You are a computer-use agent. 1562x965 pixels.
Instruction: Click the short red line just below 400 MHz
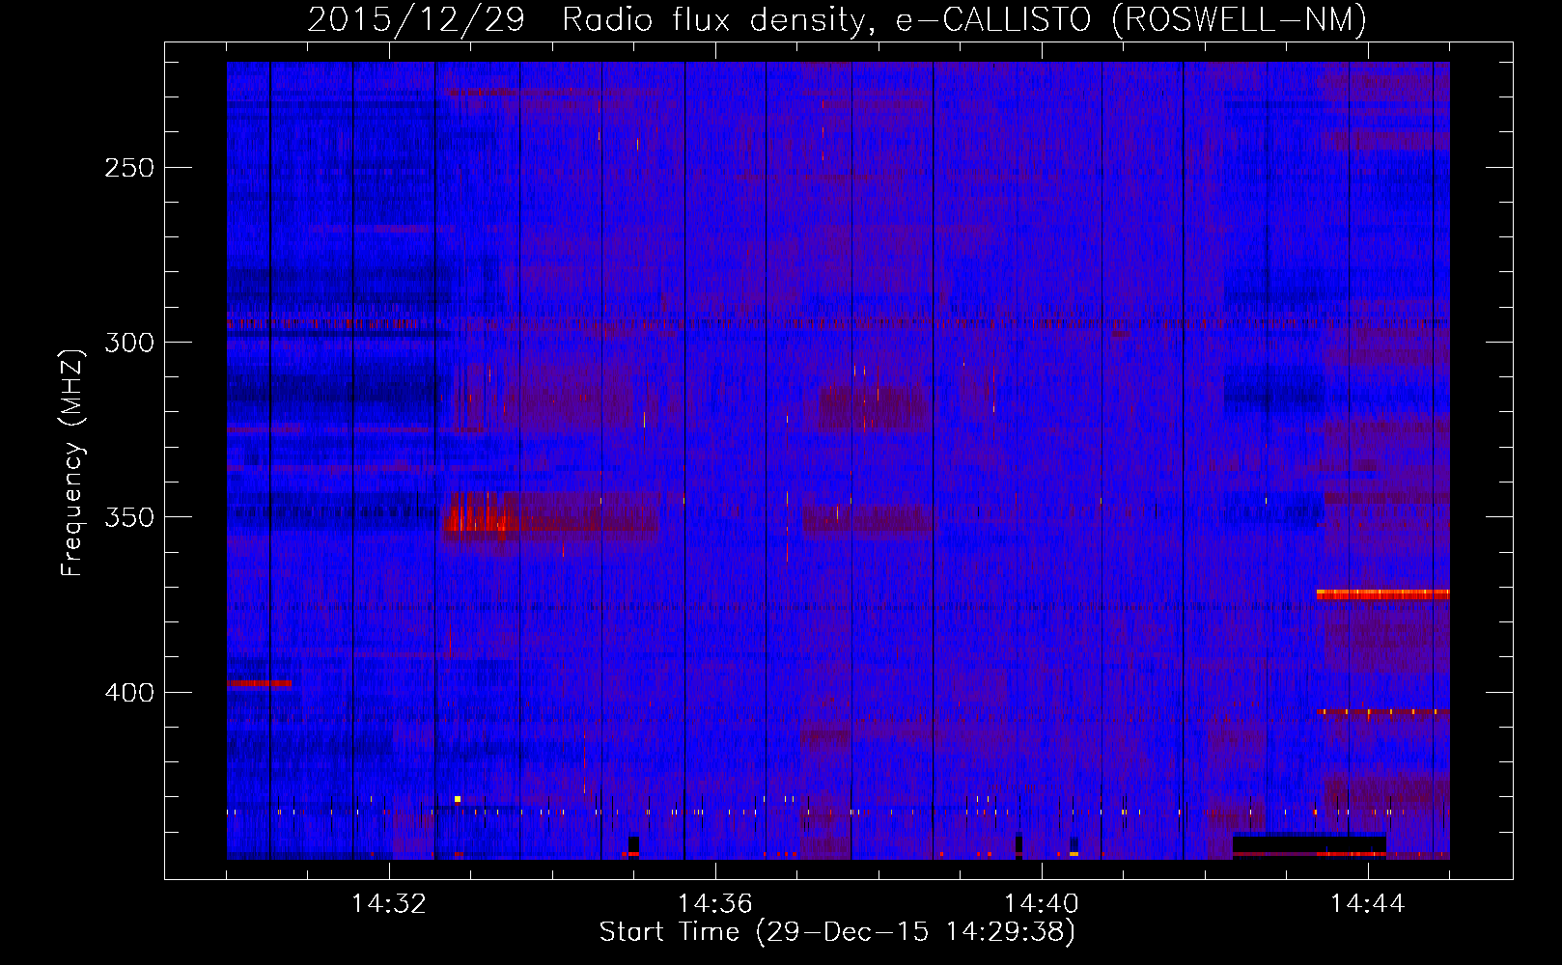pos(260,683)
